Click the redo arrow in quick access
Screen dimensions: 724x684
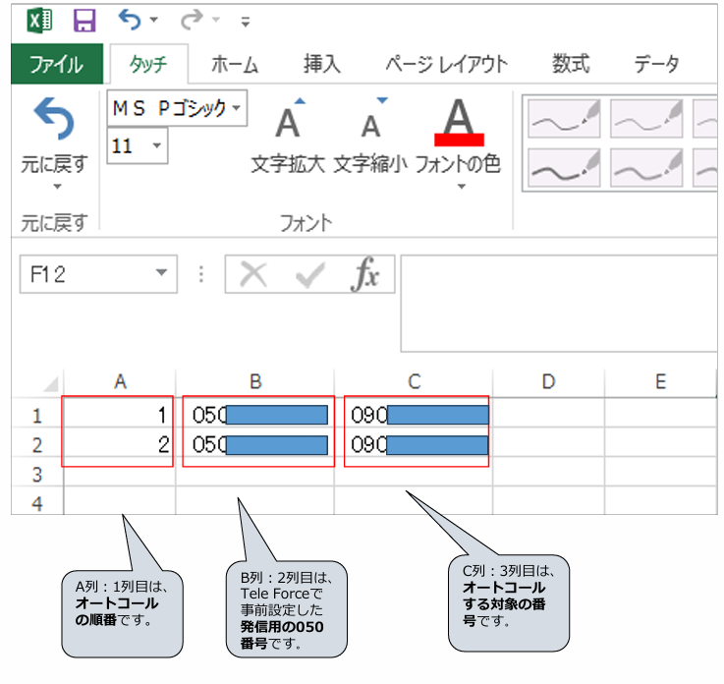(192, 21)
